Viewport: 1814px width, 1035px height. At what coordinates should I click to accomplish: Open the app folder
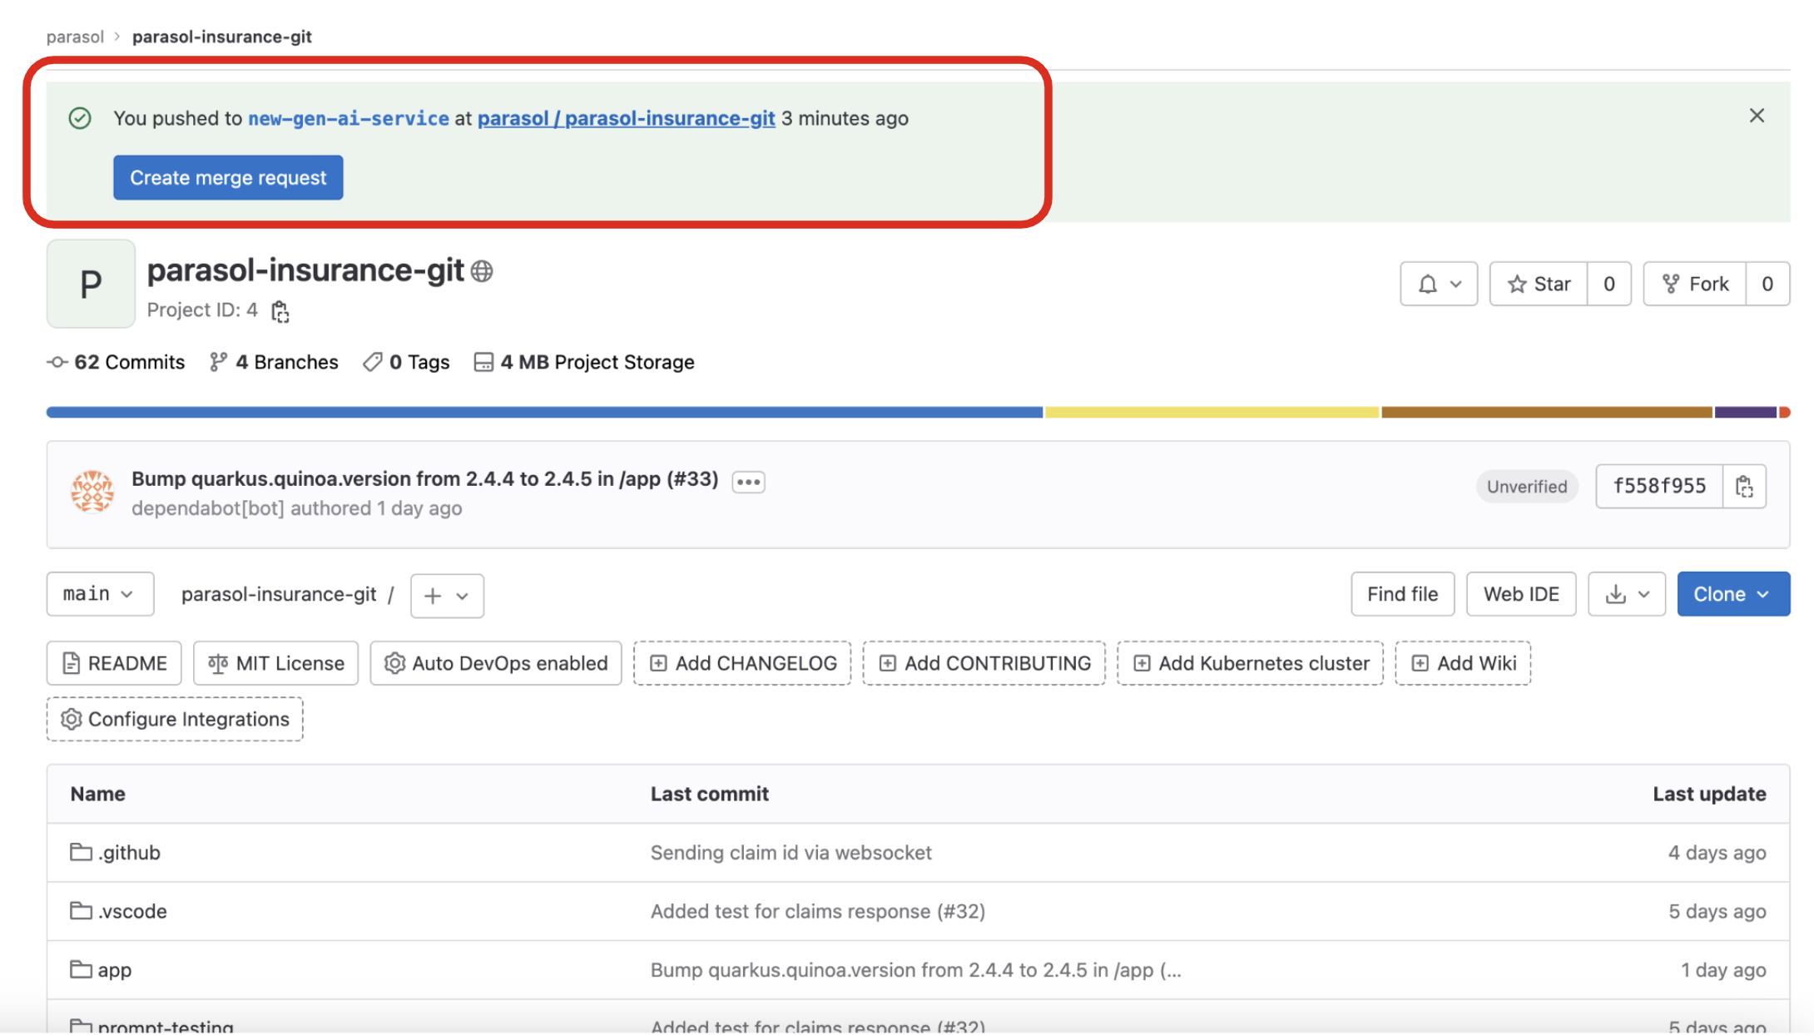(x=114, y=970)
